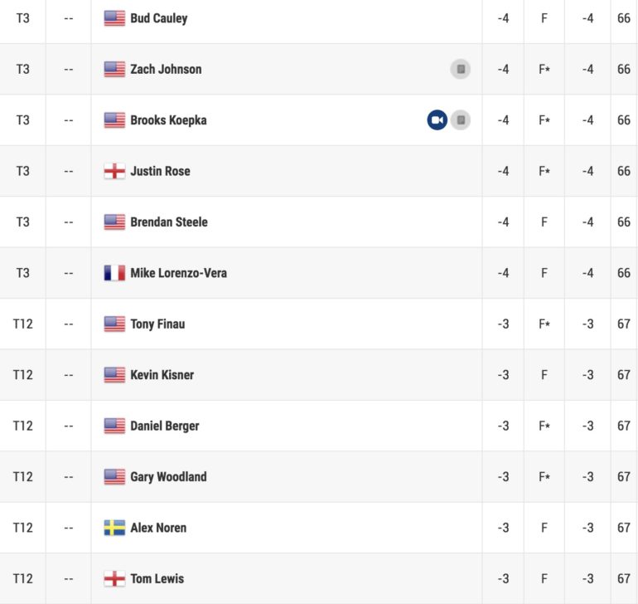638x604 pixels.
Task: Click Alex Noren's round score 67
Action: click(623, 528)
